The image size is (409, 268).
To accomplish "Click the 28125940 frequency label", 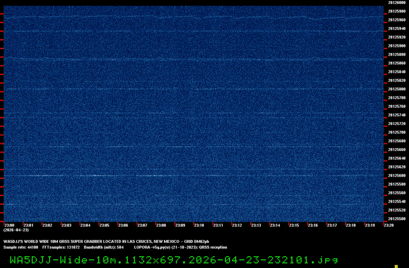I will [397, 29].
